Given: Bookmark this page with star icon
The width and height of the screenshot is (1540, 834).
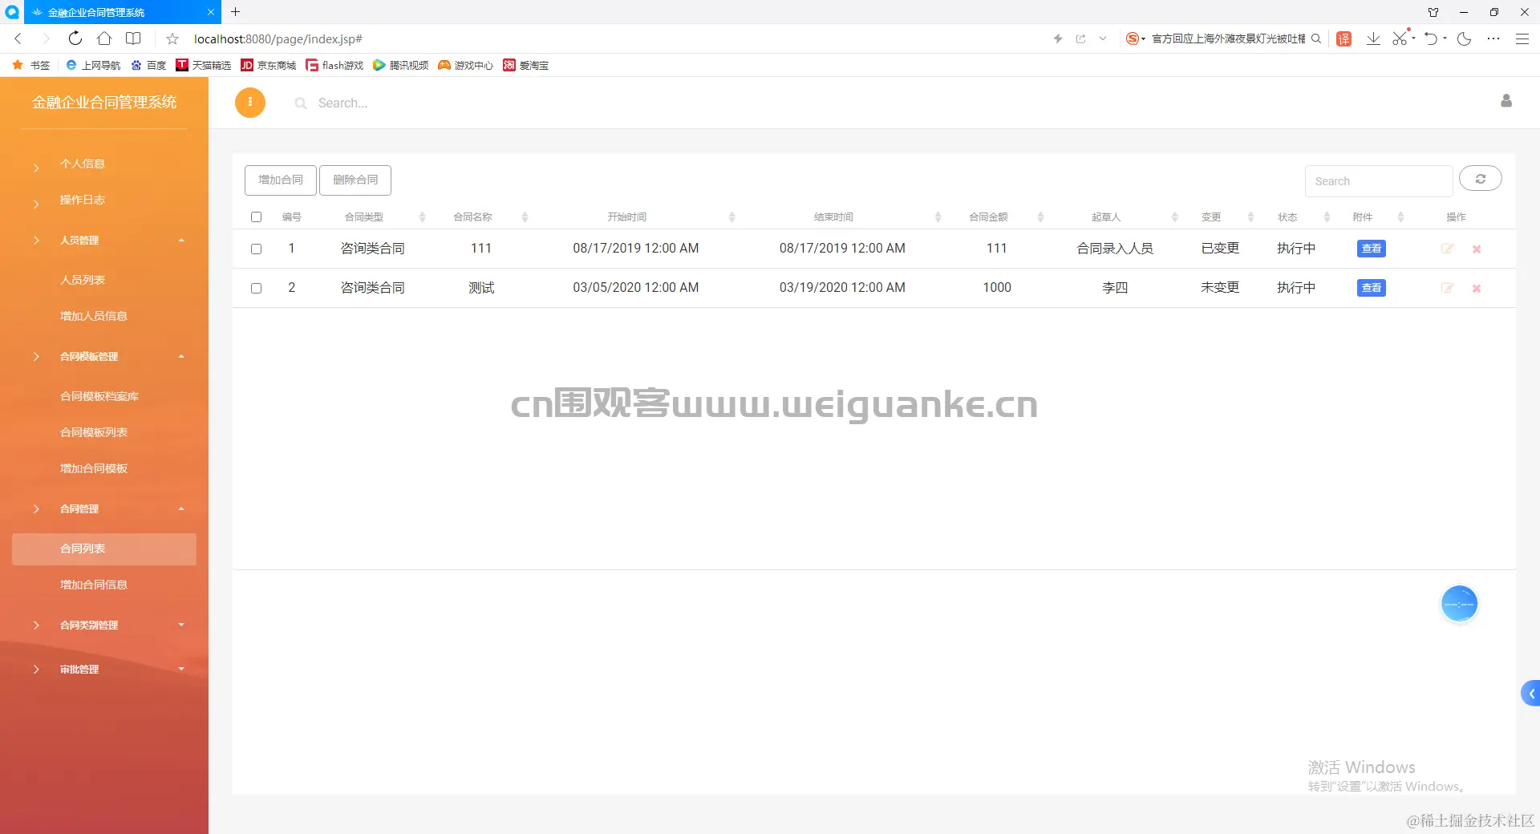Looking at the screenshot, I should pos(172,38).
